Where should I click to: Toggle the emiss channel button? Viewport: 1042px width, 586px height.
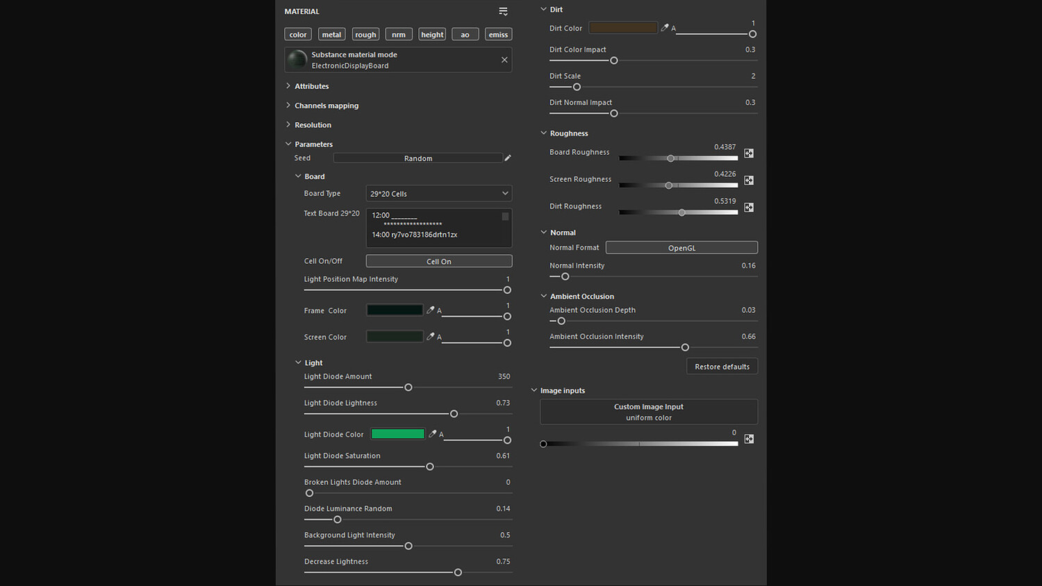click(x=498, y=35)
